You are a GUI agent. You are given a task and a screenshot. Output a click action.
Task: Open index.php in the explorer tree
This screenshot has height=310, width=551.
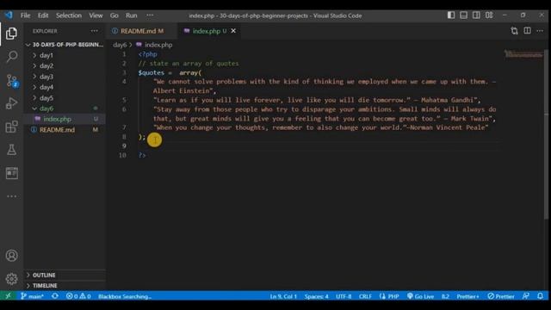[x=65, y=119]
